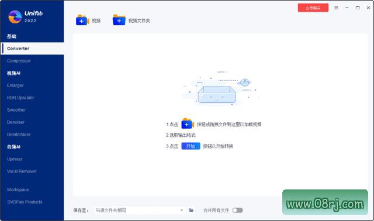Click the UniFab logo
The height and width of the screenshot is (221, 374).
point(15,17)
